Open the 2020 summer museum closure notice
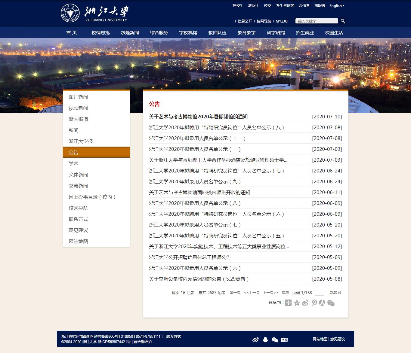Viewport: 411px width, 353px height. point(199,117)
